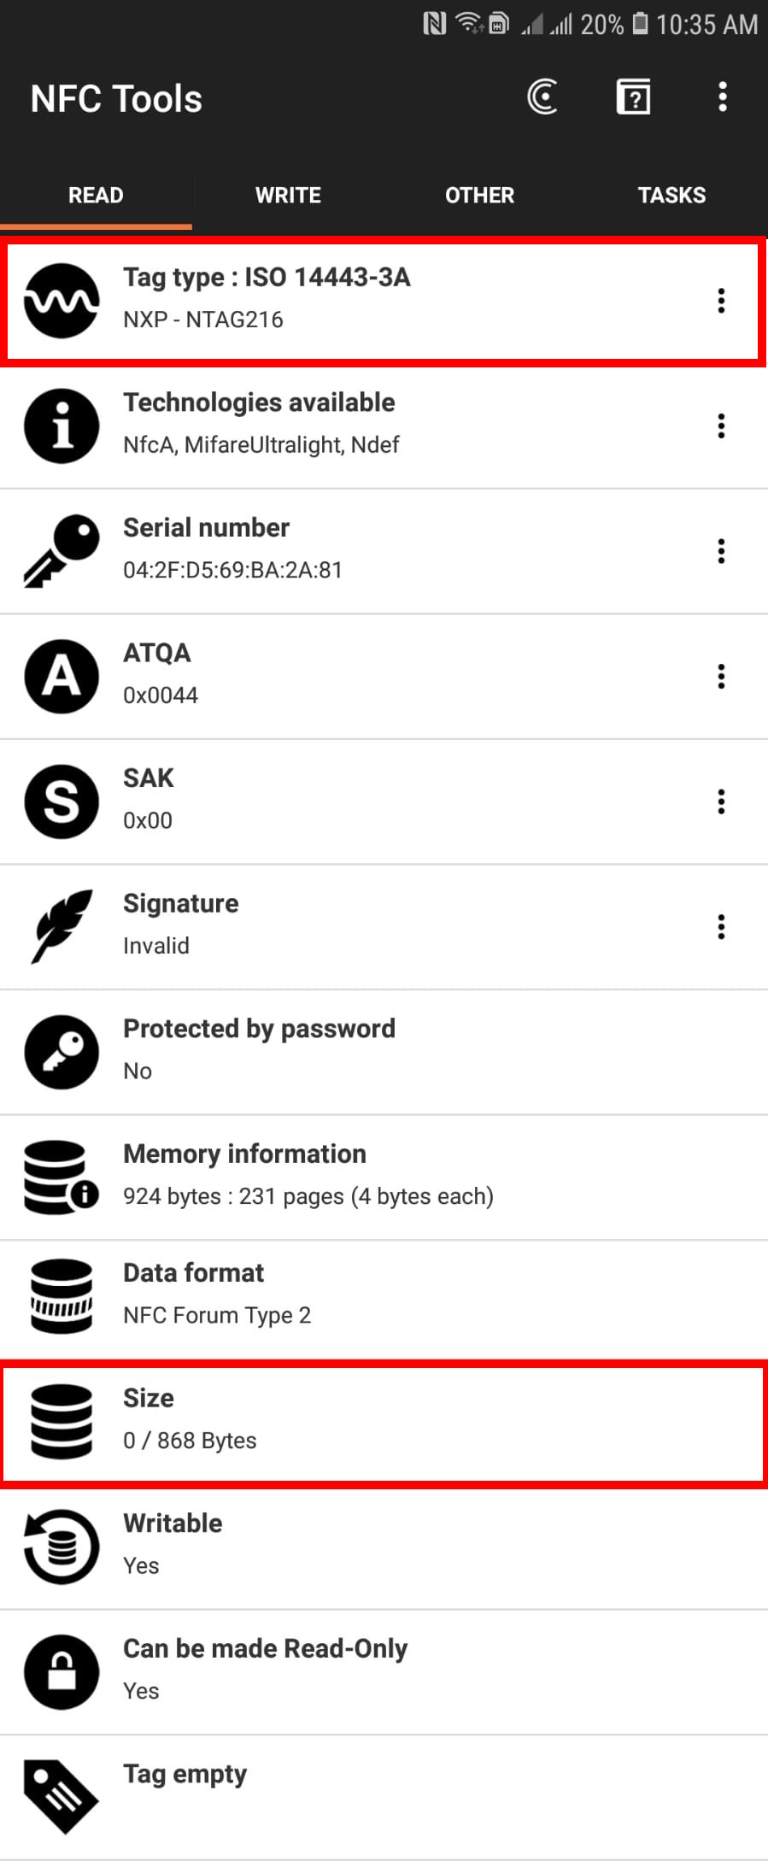Expand the Technologies available options menu

tap(722, 426)
